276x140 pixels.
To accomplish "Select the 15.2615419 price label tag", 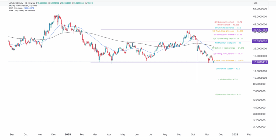I will [260, 62].
